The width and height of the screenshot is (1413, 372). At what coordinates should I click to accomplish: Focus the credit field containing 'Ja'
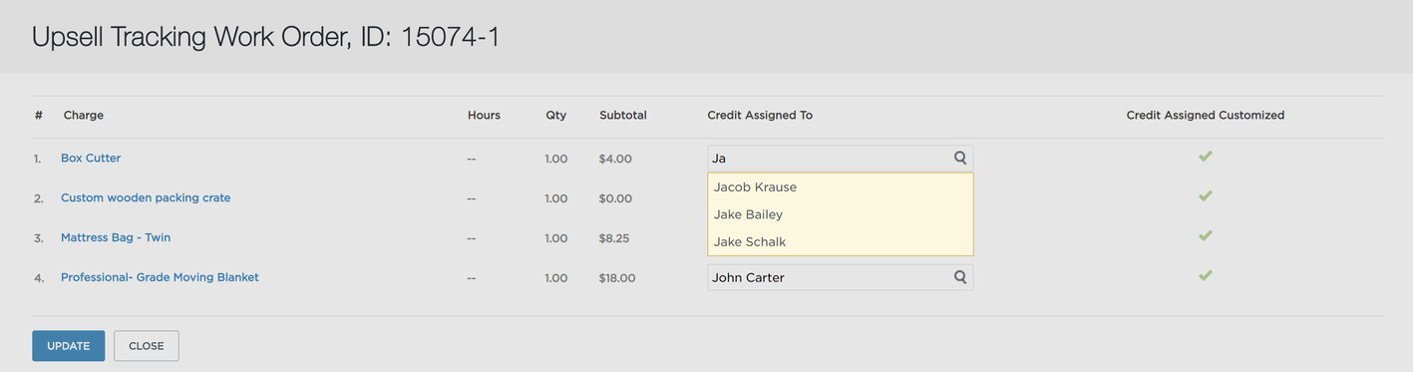pyautogui.click(x=840, y=158)
